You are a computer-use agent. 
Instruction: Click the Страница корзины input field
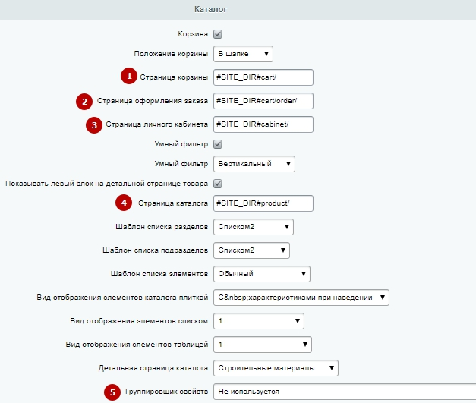click(x=263, y=77)
